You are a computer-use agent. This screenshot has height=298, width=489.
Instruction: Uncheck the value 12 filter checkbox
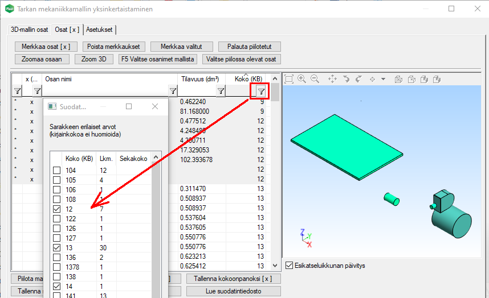click(57, 209)
